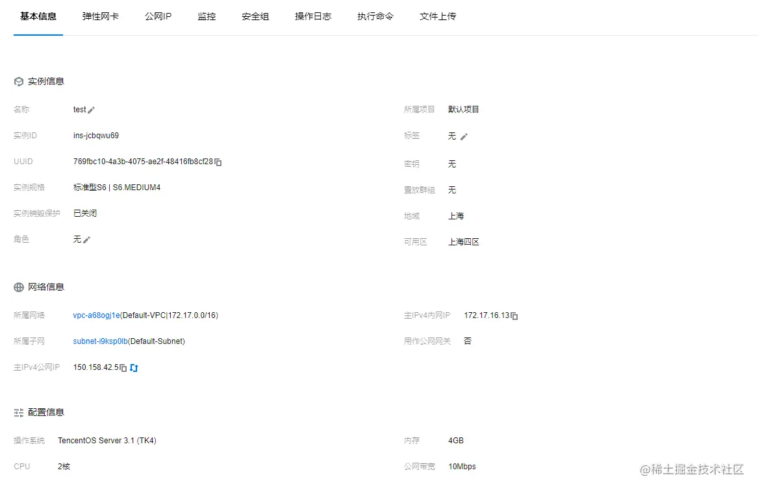Screen dimensions: 758x490
Task: Click the 主IPv4内网IP label
Action: click(x=427, y=315)
